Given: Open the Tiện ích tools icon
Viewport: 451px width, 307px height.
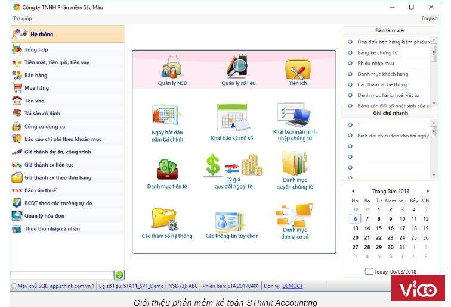Looking at the screenshot, I should click(298, 69).
